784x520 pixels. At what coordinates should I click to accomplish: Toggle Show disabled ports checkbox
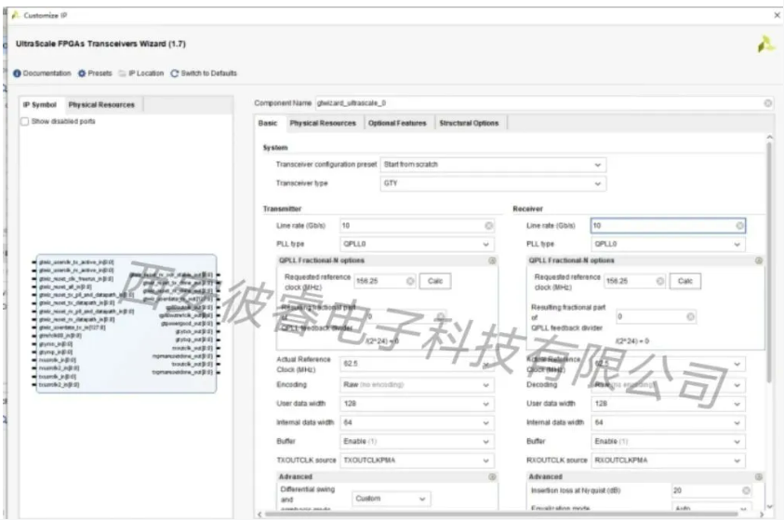pos(24,122)
